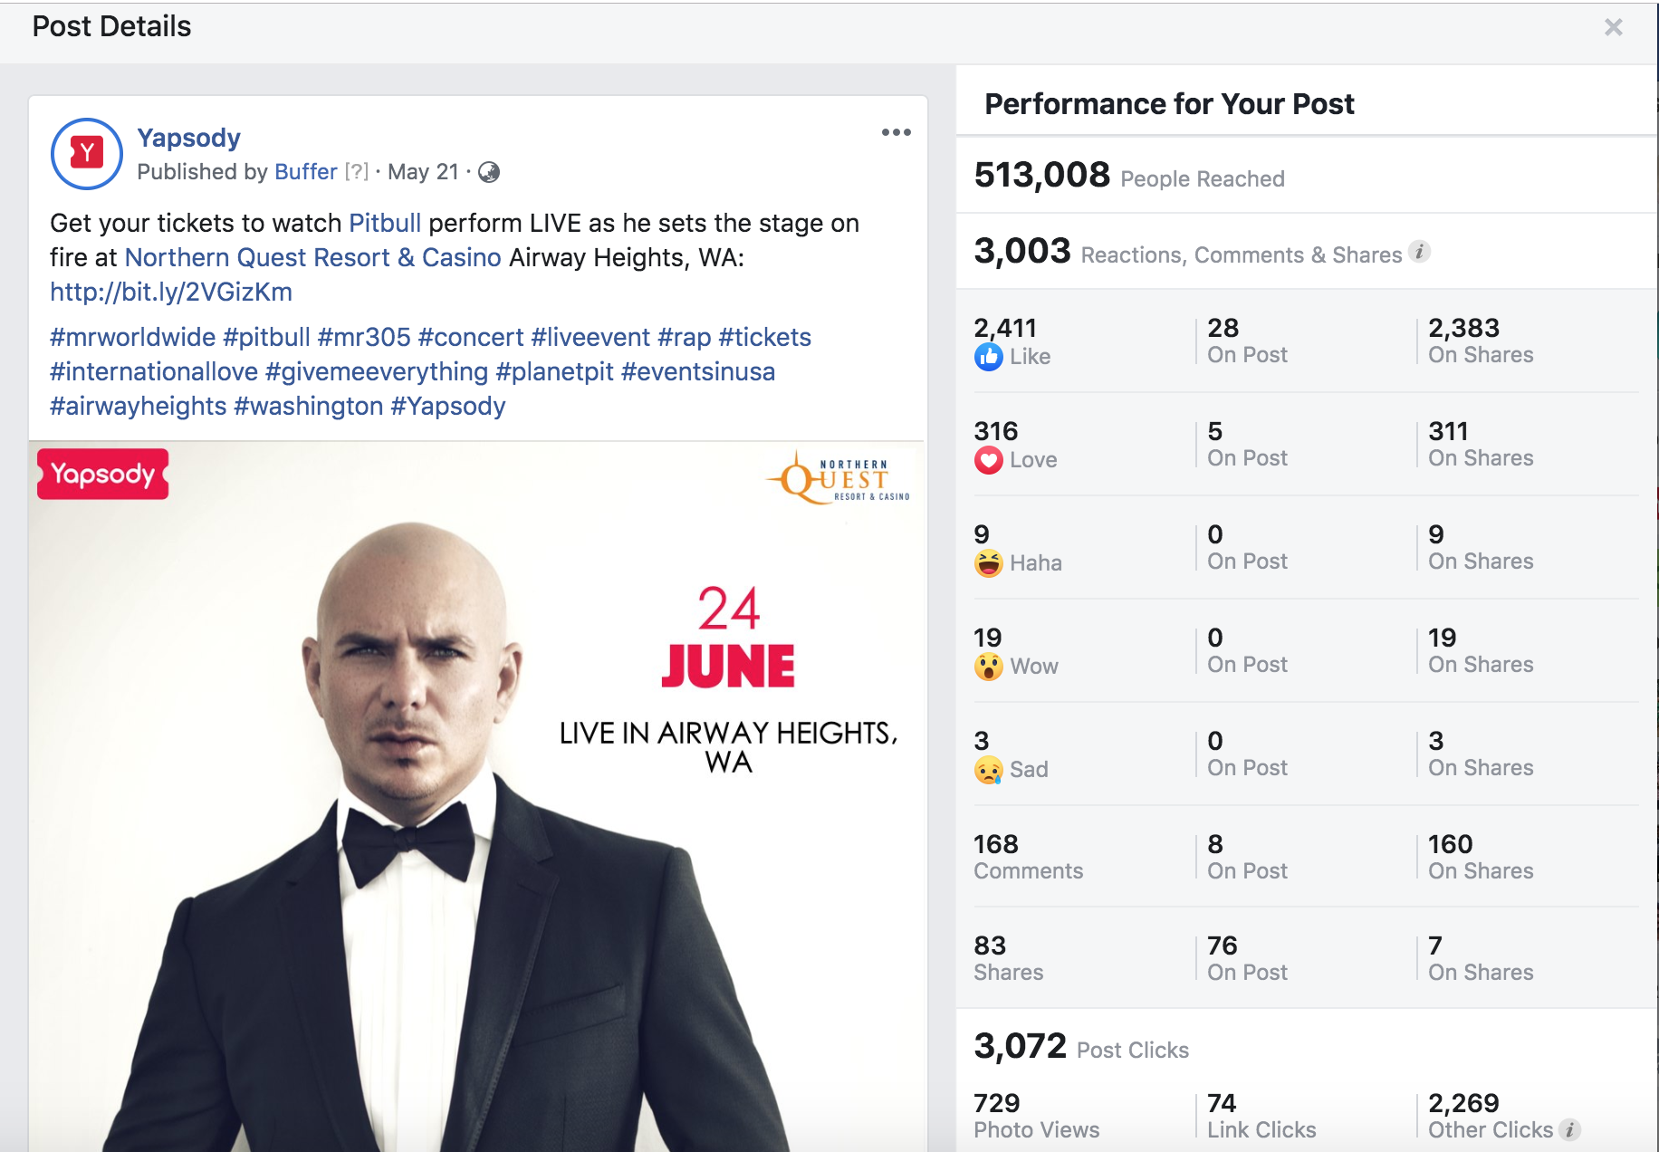Click the Sad crying reaction icon

pos(989,769)
